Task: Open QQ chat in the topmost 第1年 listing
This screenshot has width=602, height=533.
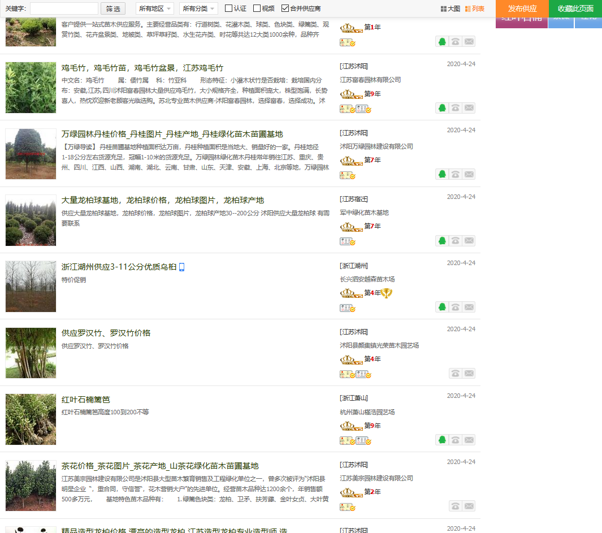Action: point(442,41)
